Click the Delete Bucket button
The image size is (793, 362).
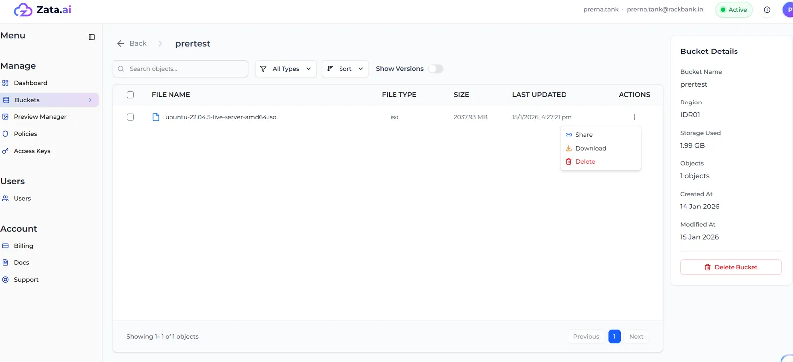[731, 267]
